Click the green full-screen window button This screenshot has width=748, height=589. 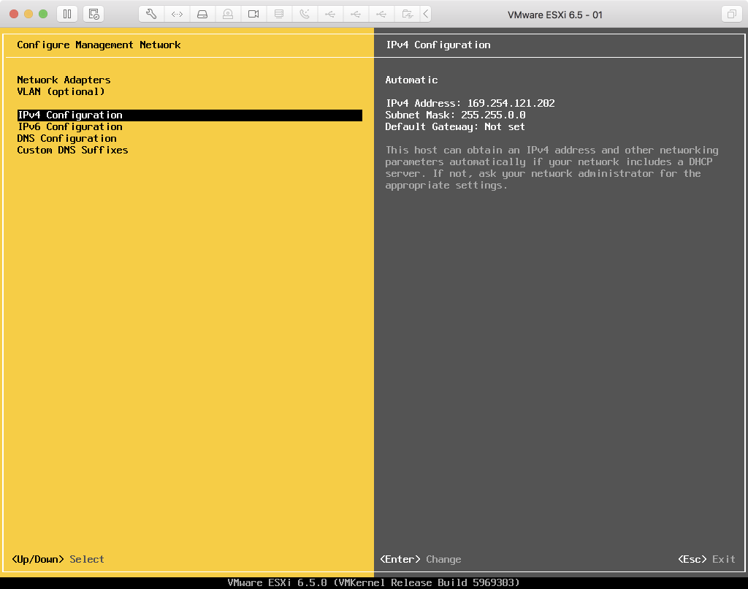[x=43, y=14]
